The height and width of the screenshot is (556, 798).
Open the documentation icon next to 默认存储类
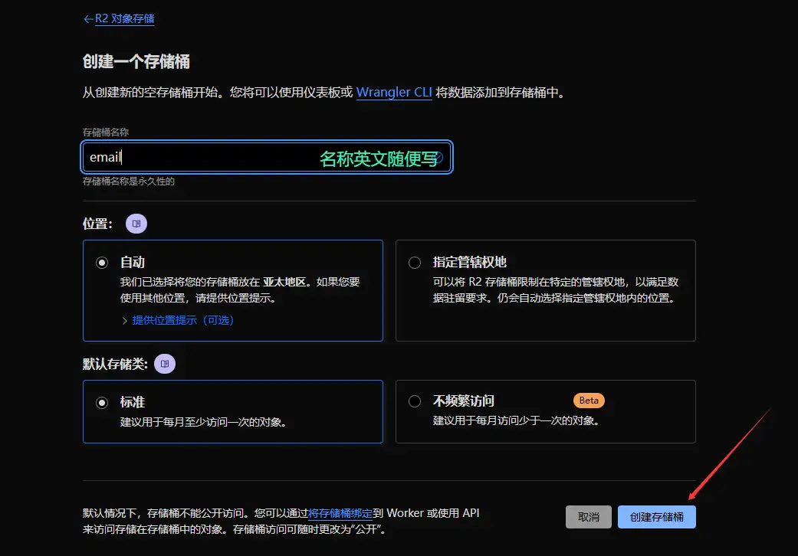[165, 364]
